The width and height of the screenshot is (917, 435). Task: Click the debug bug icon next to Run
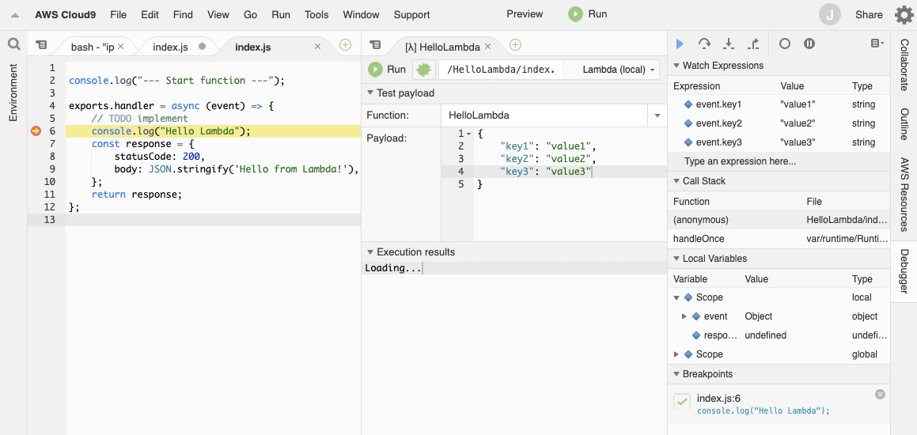[x=423, y=70]
